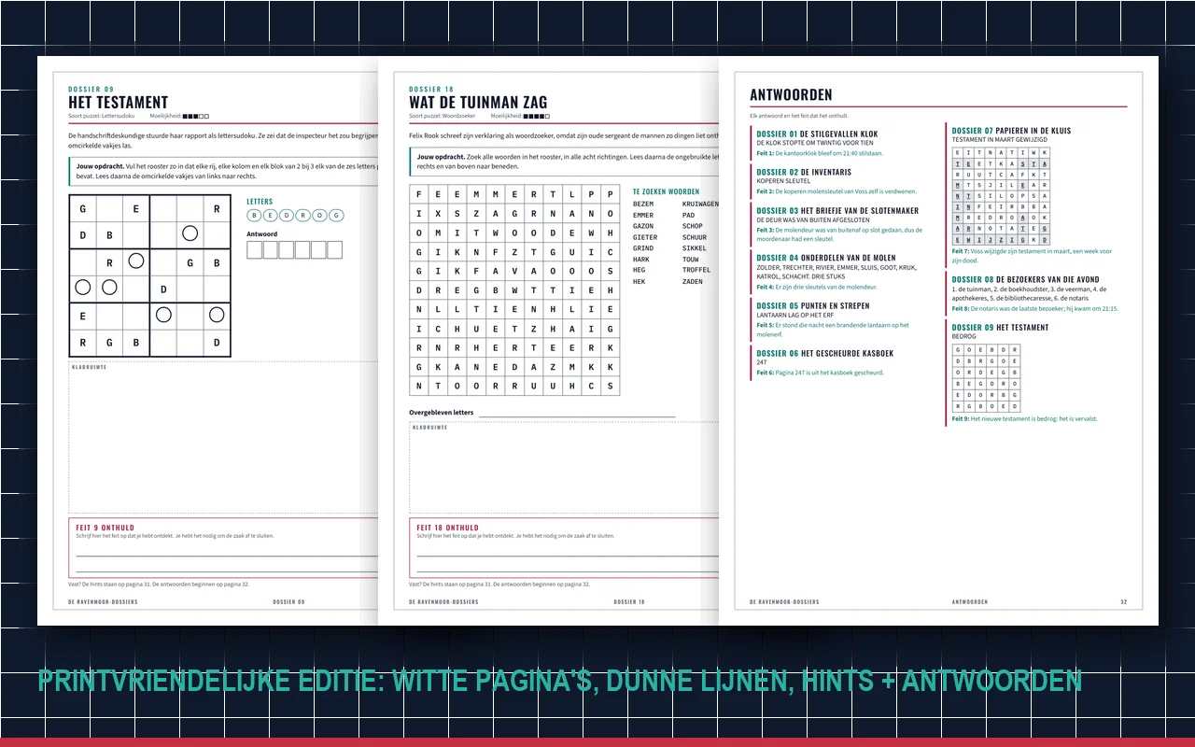Image resolution: width=1195 pixels, height=747 pixels.
Task: Open the Antwoorden page preview
Action: 938,341
